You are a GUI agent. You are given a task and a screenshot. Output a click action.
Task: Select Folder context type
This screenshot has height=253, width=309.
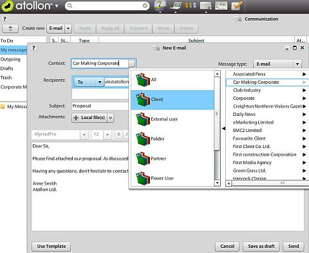point(172,139)
